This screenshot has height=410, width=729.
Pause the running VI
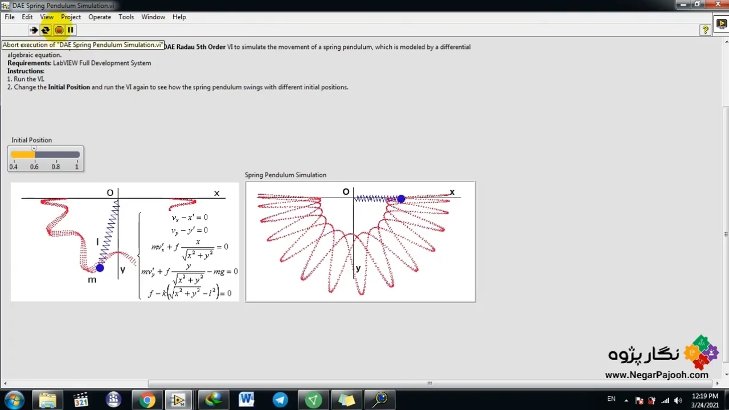click(70, 30)
